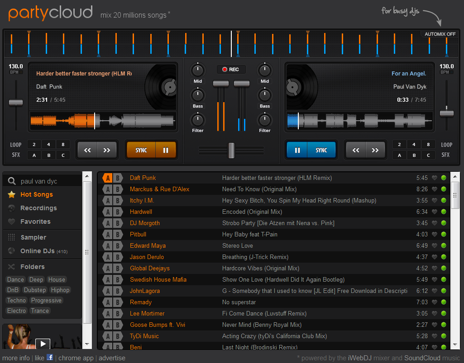Open the advertise link in the footer
Viewport: 464px width, 363px height.
point(112,358)
